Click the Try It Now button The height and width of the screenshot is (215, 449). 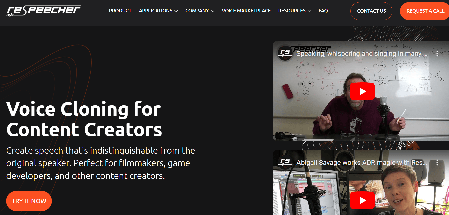pyautogui.click(x=29, y=201)
